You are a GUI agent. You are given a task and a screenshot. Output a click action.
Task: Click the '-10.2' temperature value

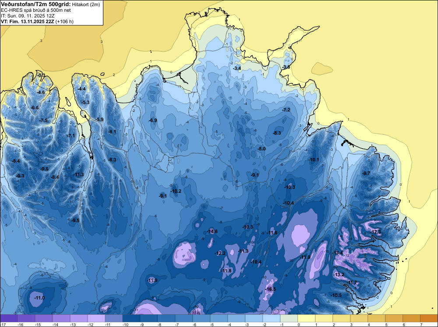click(176, 191)
